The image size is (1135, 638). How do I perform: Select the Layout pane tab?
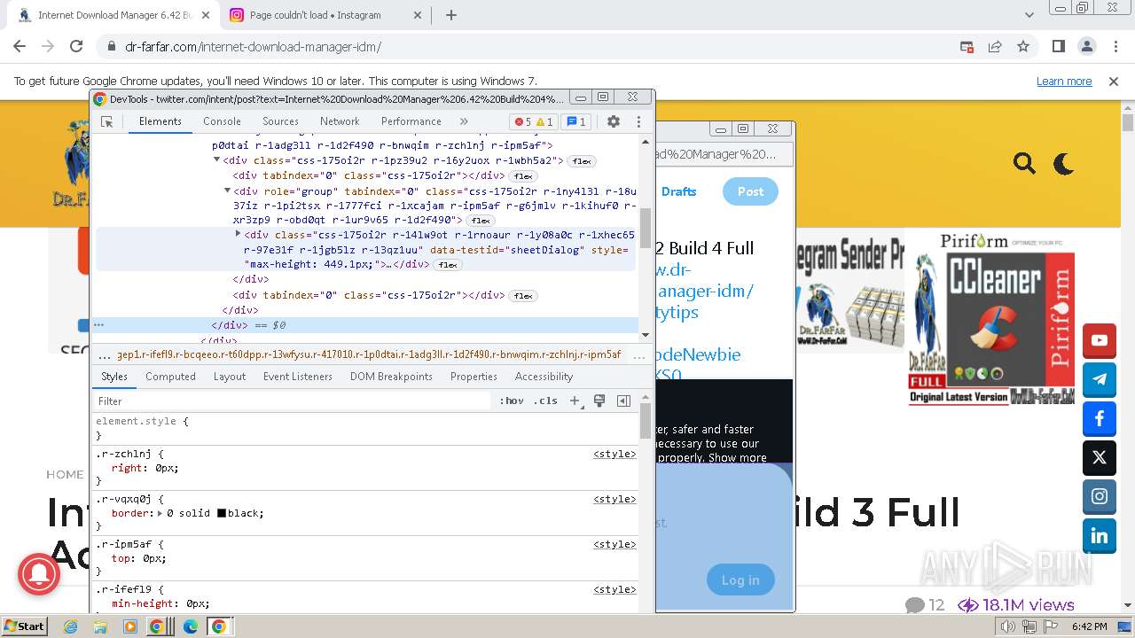(x=230, y=377)
